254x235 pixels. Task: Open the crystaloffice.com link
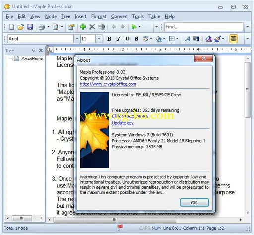(x=108, y=84)
